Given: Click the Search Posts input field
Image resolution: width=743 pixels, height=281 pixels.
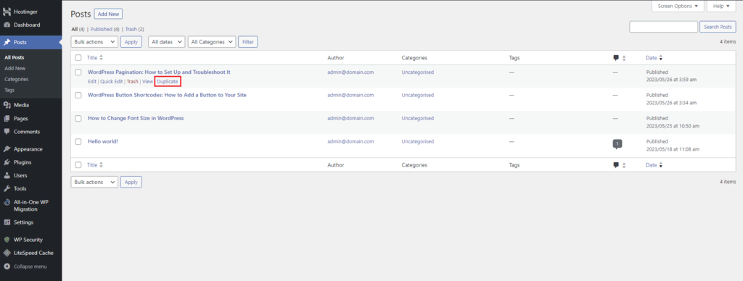Looking at the screenshot, I should click(663, 27).
